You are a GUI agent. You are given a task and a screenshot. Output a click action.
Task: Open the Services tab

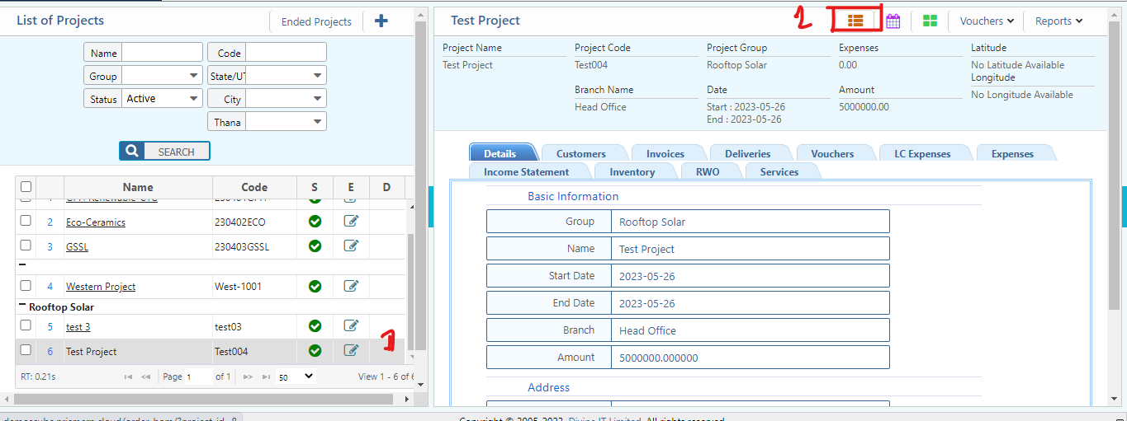(779, 171)
